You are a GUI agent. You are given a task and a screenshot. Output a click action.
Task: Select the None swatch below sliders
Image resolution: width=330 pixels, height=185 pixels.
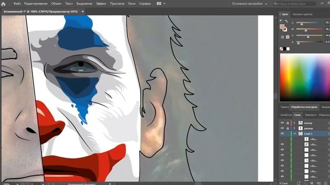pyautogui.click(x=282, y=49)
